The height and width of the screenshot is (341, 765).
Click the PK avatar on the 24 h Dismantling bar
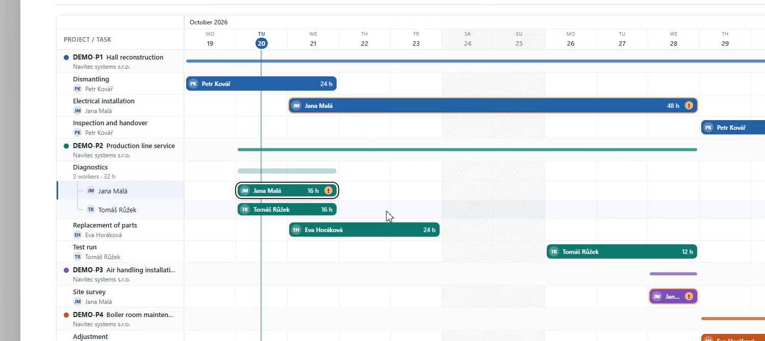coord(193,84)
